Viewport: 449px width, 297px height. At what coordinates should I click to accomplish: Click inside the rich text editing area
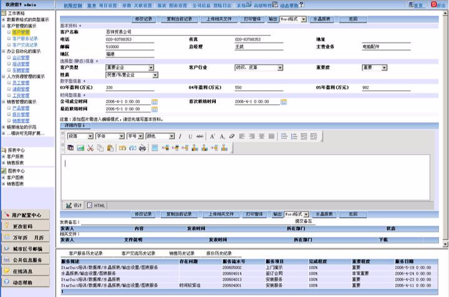click(246, 177)
